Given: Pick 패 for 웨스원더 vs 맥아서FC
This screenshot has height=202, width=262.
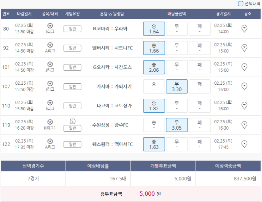Looking at the screenshot, I should [200, 144].
